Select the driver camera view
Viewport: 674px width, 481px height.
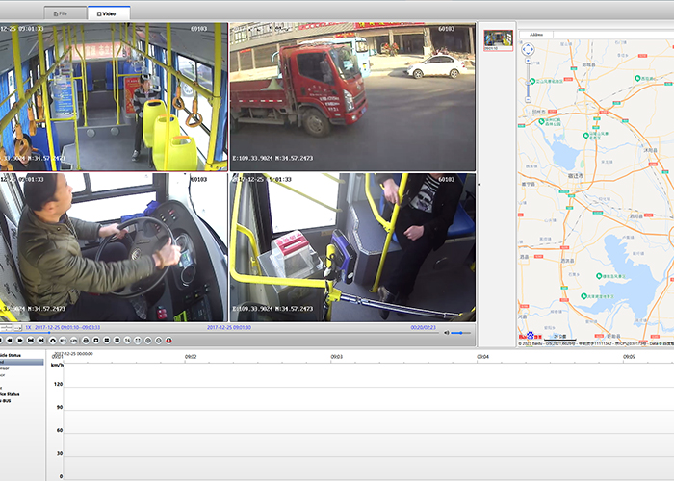[114, 247]
